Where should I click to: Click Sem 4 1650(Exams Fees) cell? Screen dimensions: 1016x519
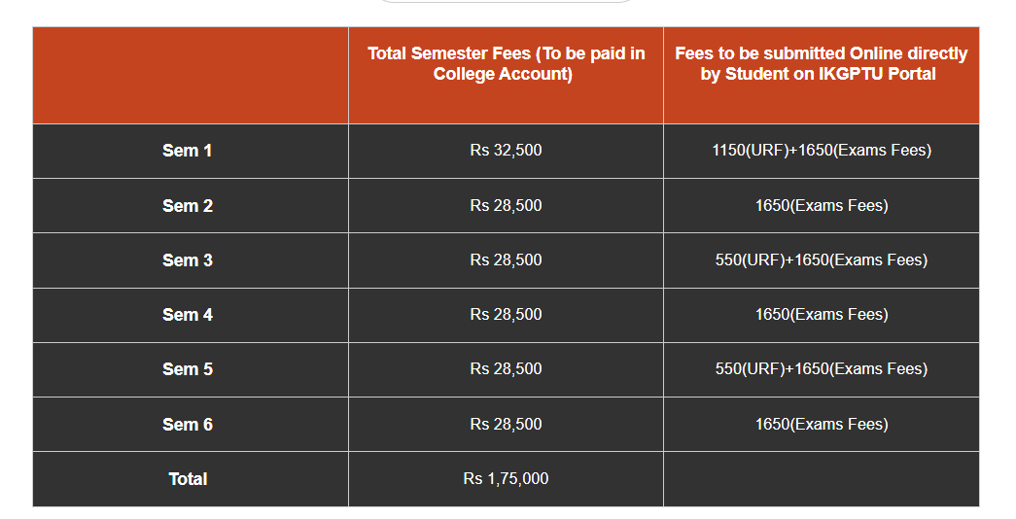pyautogui.click(x=821, y=315)
